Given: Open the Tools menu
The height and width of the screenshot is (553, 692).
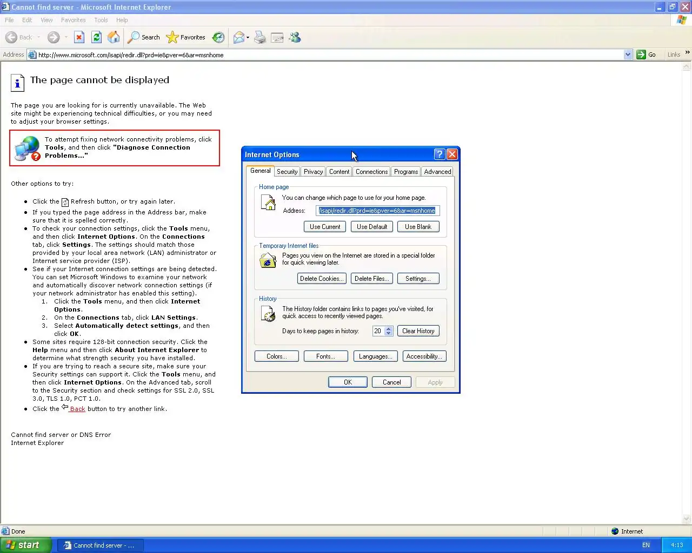Looking at the screenshot, I should pyautogui.click(x=101, y=20).
